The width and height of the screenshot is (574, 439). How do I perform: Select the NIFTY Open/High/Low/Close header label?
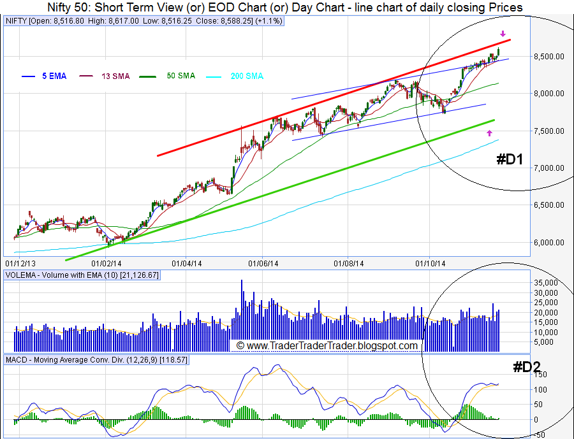[x=144, y=21]
